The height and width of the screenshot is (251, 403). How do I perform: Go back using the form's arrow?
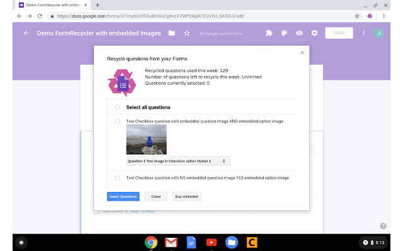coord(26,33)
